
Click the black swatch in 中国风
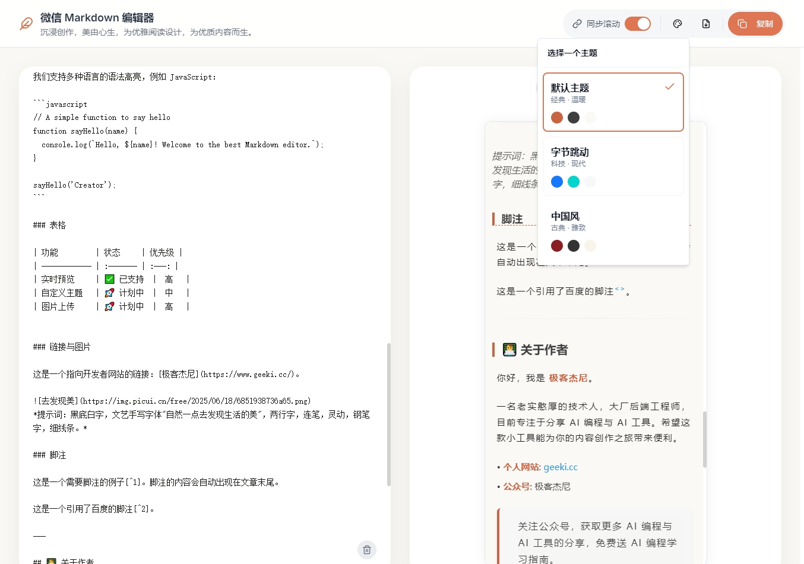point(574,246)
